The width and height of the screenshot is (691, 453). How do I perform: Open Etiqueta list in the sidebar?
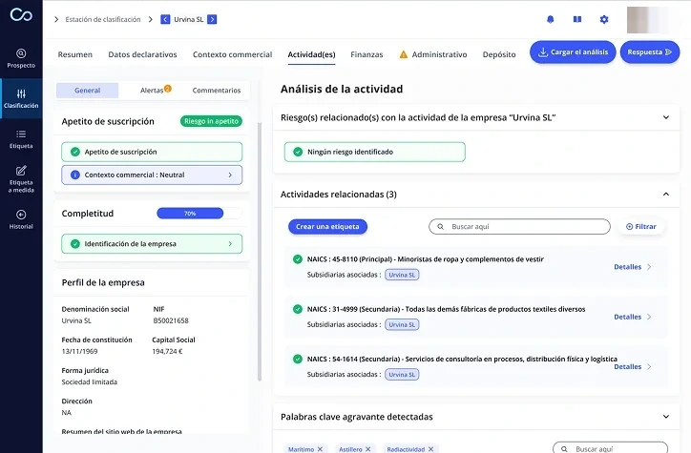(21, 139)
